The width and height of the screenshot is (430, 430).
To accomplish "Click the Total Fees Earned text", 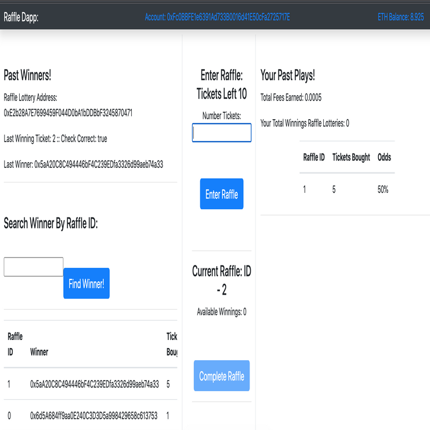I will 291,97.
